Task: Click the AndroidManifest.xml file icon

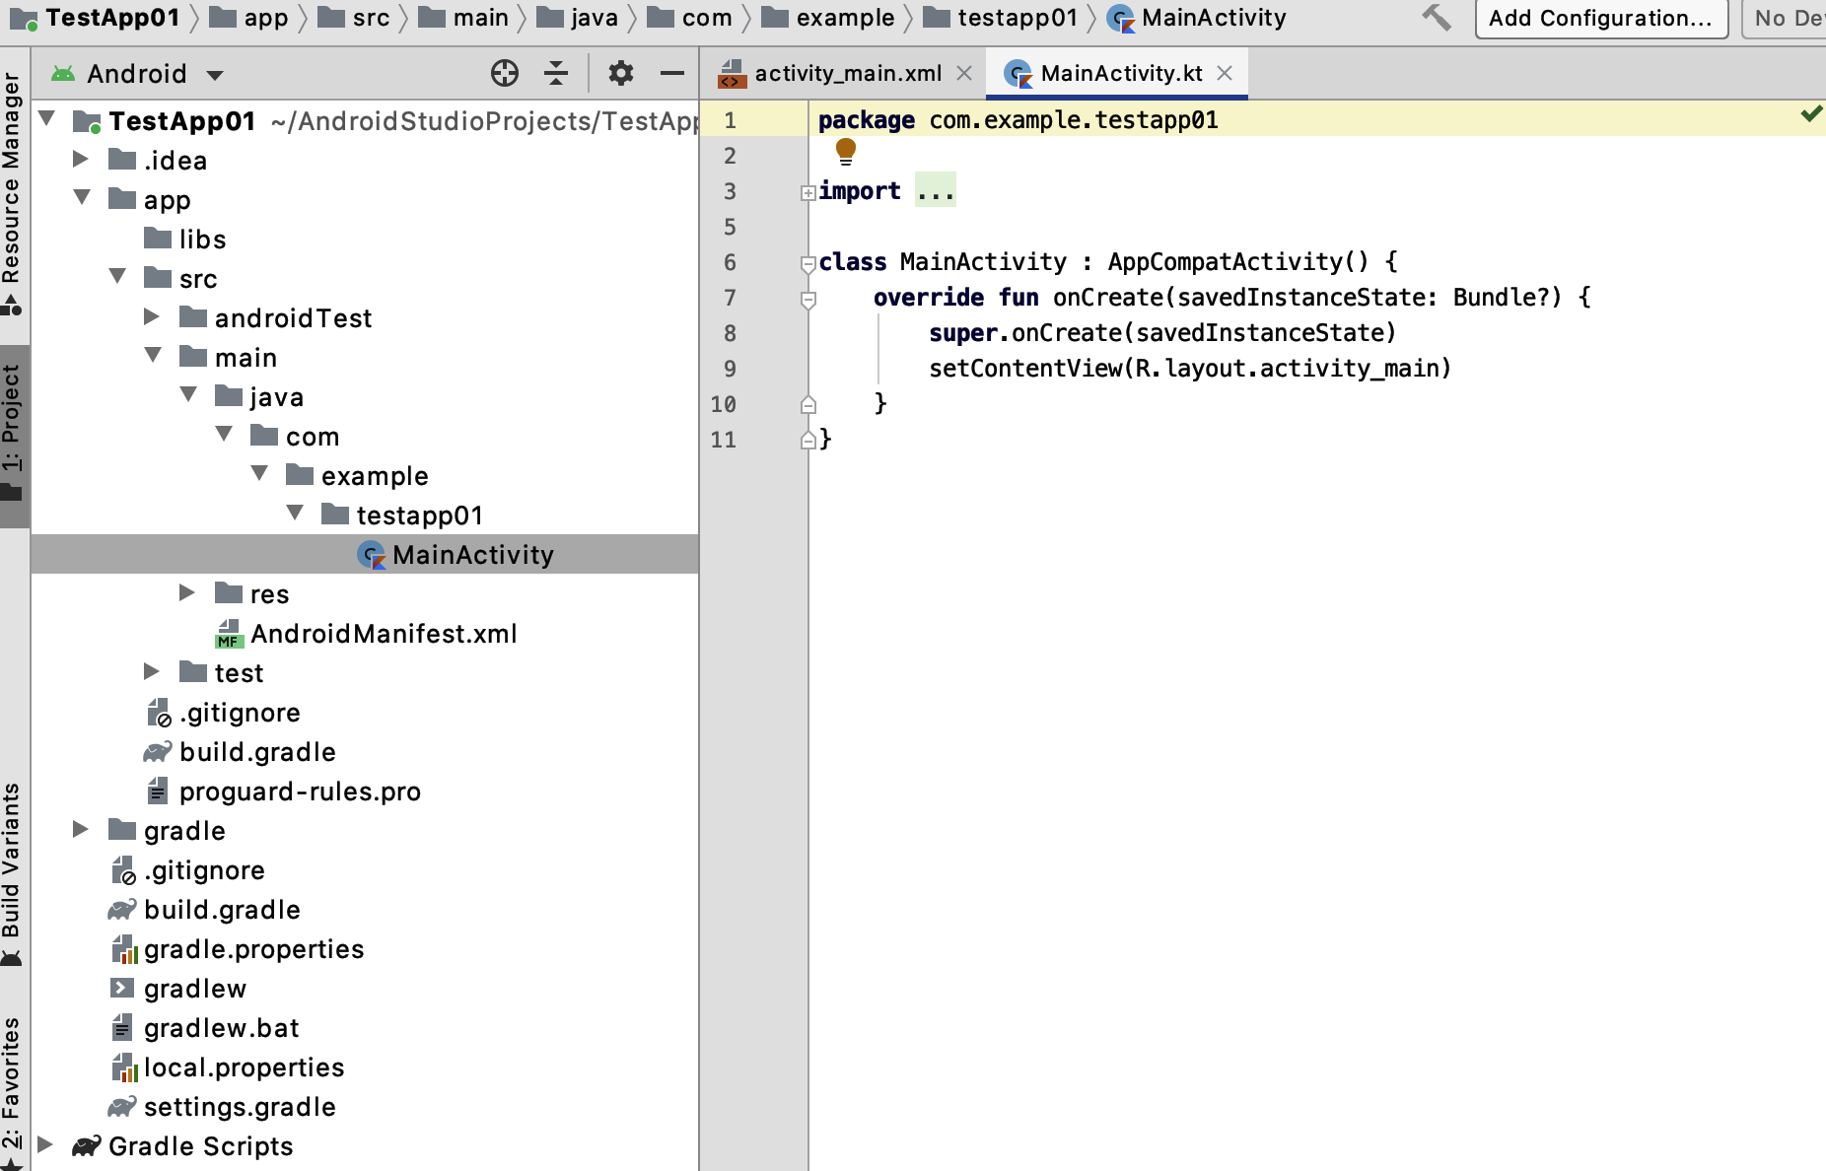Action: click(229, 634)
